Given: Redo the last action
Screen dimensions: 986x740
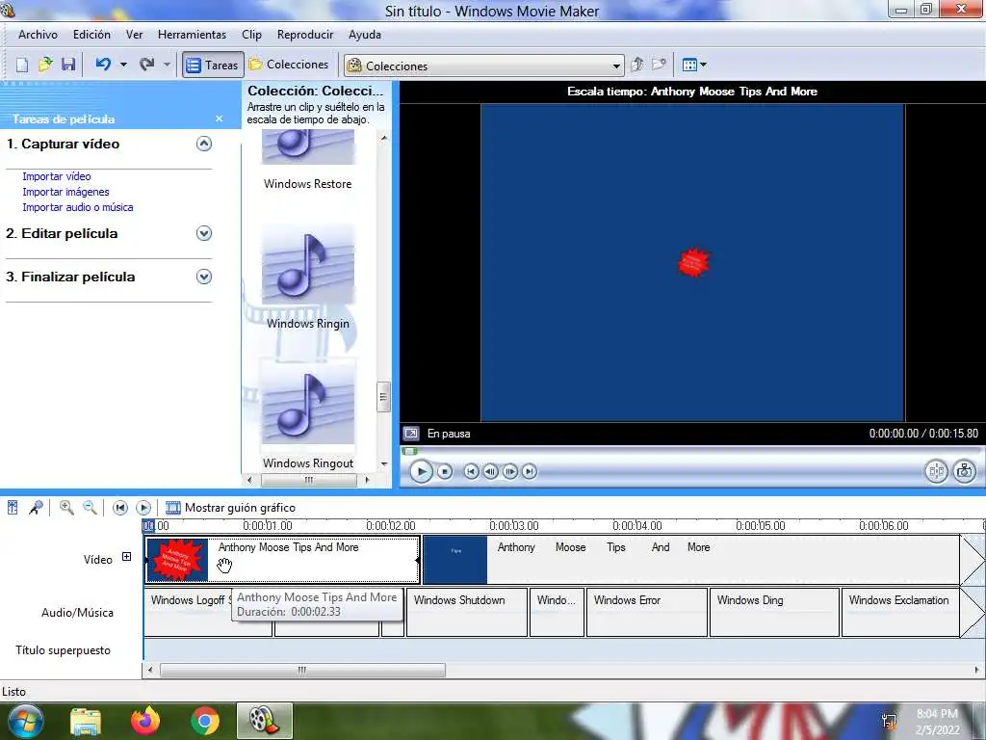Looking at the screenshot, I should [x=146, y=65].
